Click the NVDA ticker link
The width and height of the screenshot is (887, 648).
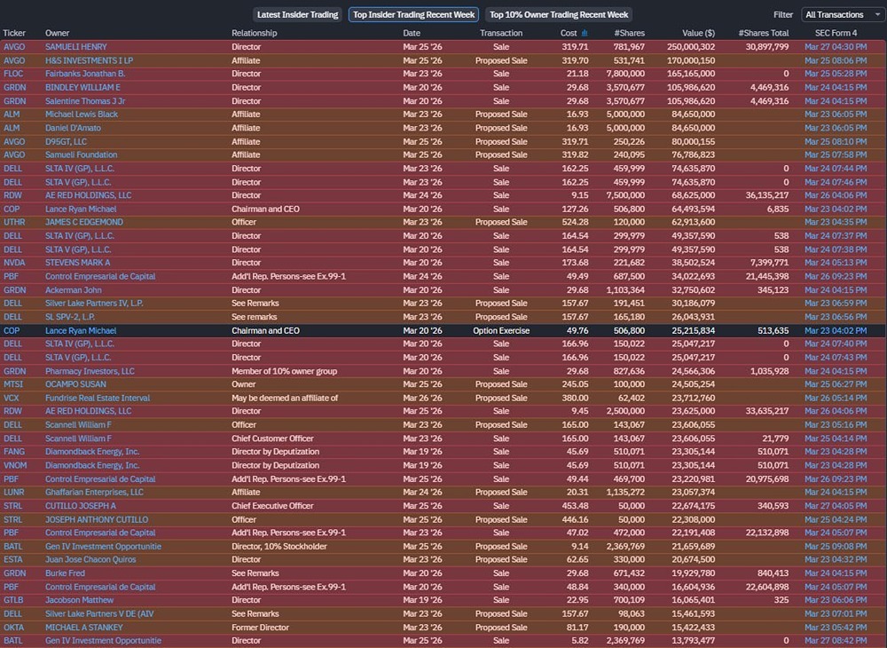coord(14,263)
